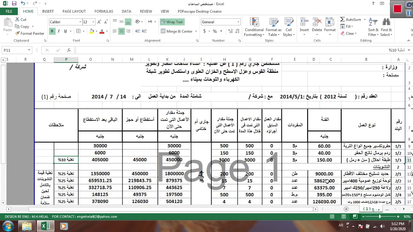Toggle Bold formatting
The height and width of the screenshot is (232, 413).
tap(52, 31)
